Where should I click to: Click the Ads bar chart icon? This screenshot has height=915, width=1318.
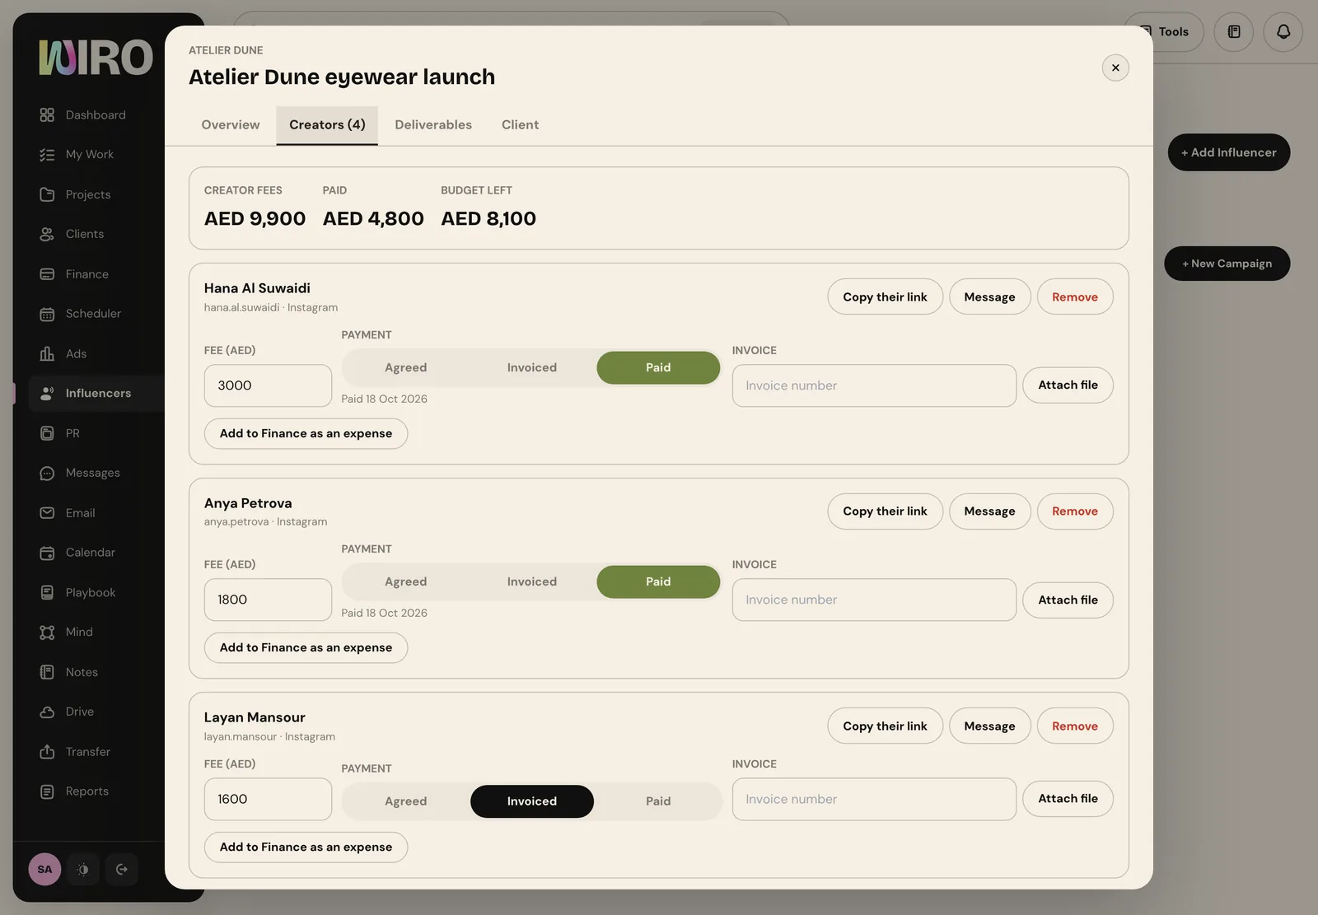click(x=47, y=353)
